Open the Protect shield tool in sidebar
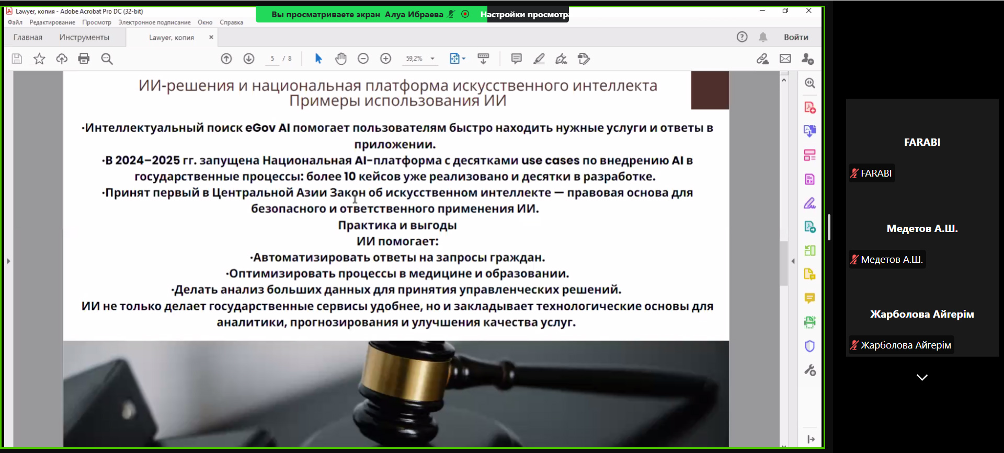This screenshot has height=453, width=1004. click(809, 346)
